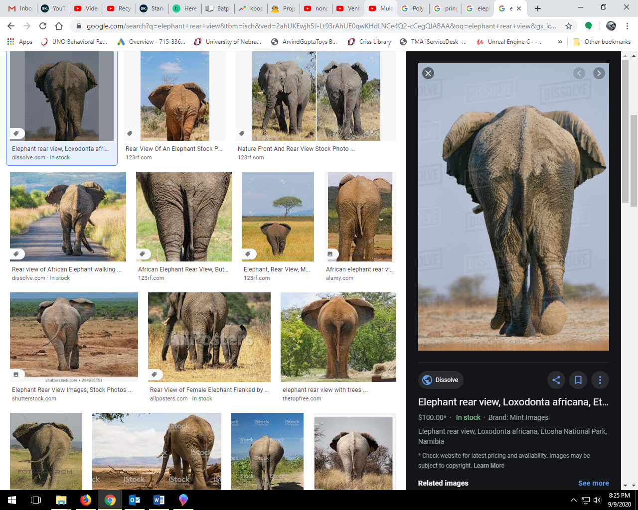Open the 'See more' related images link

[593, 483]
